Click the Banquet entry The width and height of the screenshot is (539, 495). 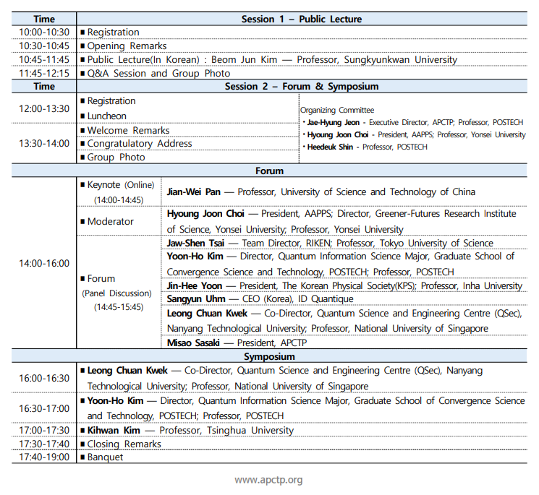click(105, 457)
